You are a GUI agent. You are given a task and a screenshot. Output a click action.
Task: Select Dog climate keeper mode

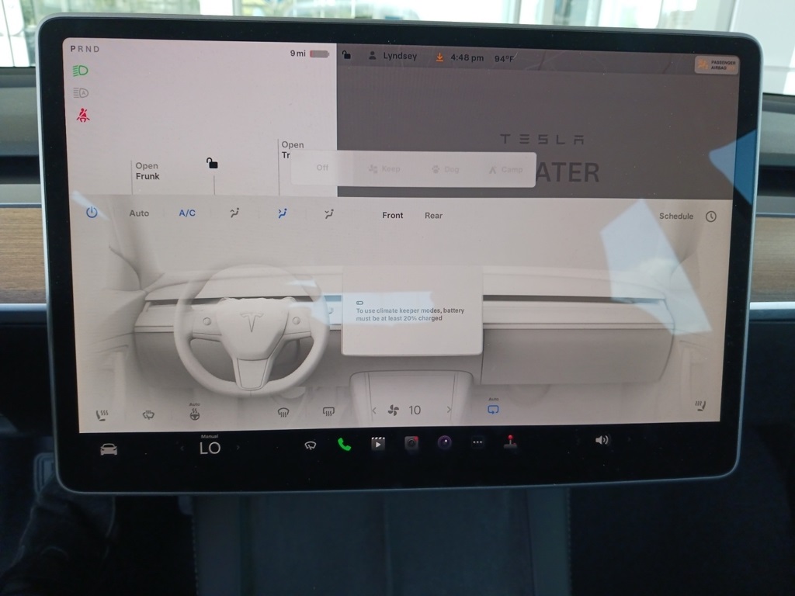coord(445,169)
